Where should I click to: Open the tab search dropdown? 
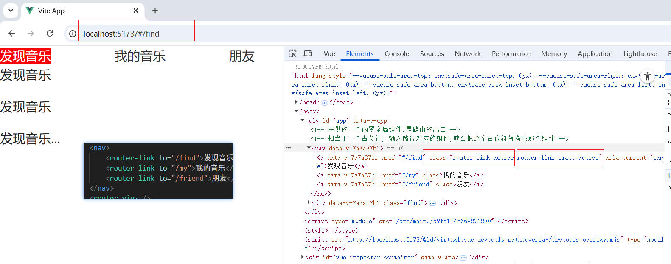click(11, 11)
